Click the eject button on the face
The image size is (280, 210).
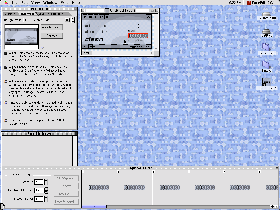pos(107,17)
